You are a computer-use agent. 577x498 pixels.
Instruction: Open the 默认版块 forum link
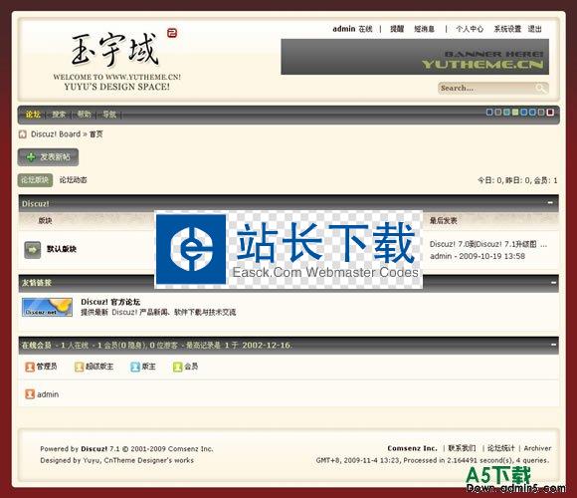(62, 249)
